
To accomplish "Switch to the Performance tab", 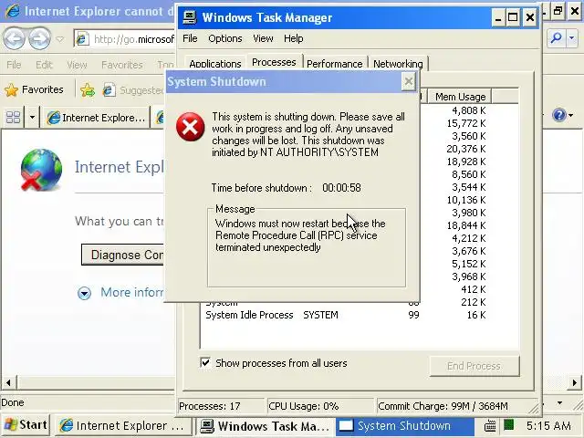I will pos(335,64).
